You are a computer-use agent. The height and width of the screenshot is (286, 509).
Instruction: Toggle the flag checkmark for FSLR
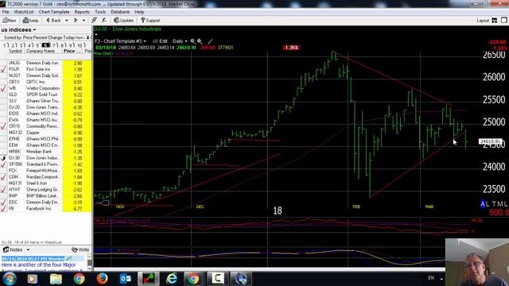coord(3,69)
